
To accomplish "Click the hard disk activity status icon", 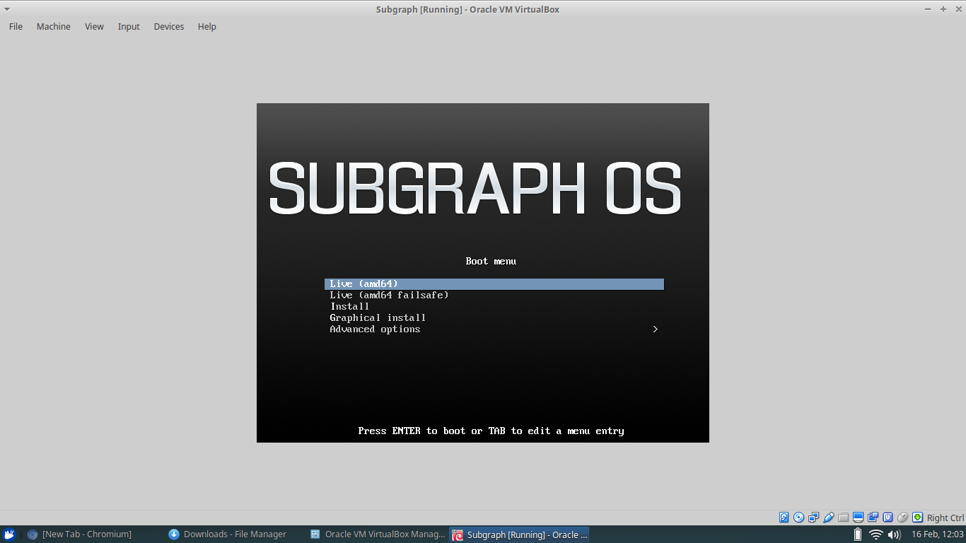I will (784, 518).
